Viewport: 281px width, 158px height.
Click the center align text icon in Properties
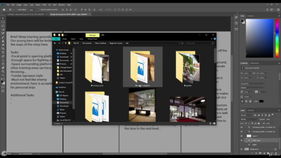[246, 101]
